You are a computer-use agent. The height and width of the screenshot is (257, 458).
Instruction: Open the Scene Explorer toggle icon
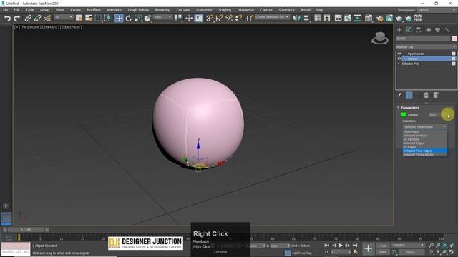(x=318, y=19)
